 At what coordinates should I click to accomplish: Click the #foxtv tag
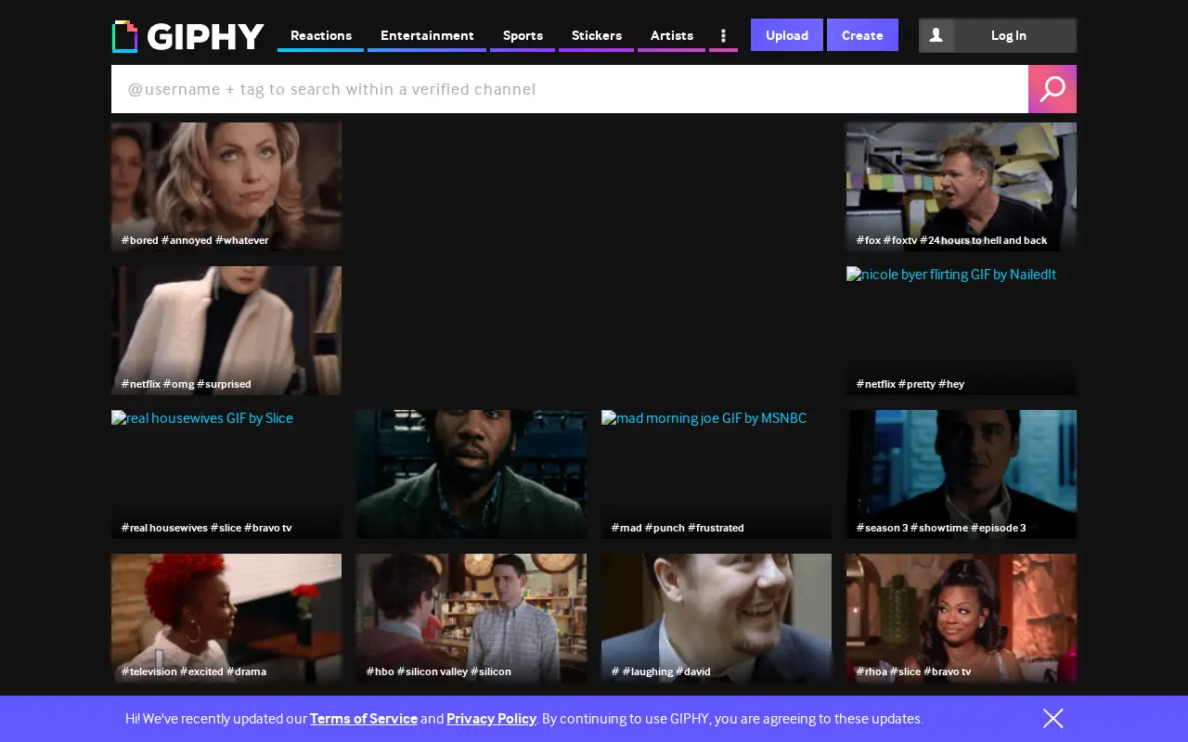tap(900, 240)
